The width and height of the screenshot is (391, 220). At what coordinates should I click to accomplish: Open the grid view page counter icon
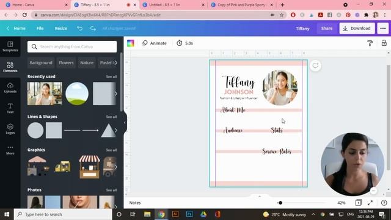(x=358, y=203)
